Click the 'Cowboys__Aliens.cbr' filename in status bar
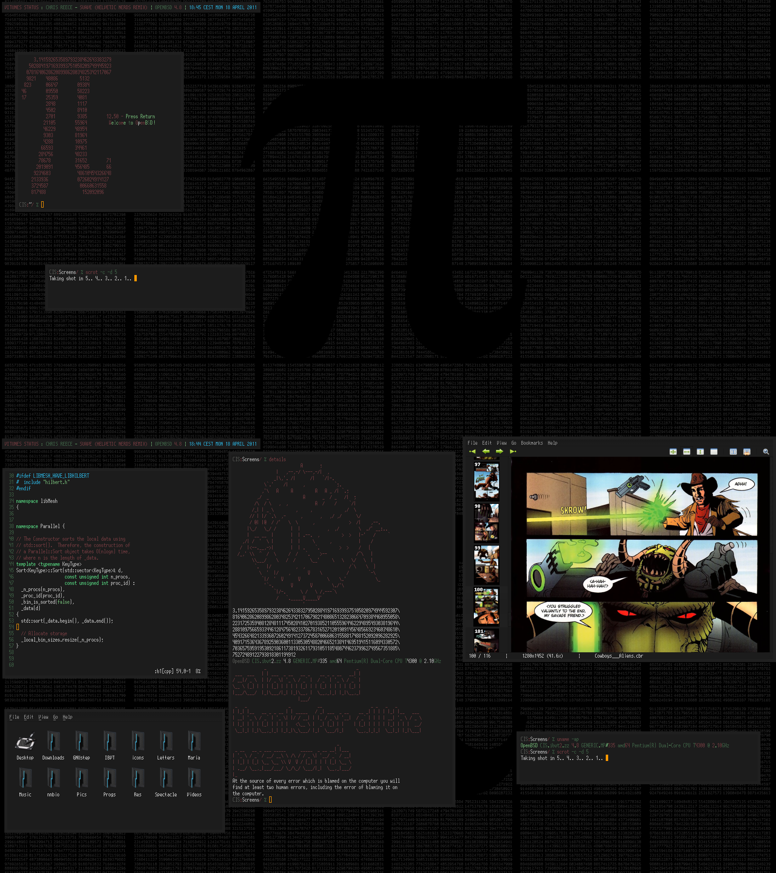Screen dimensions: 776x873 tap(619, 656)
